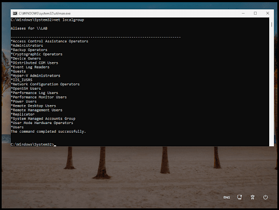Select the '*Administrators' line
Viewport: 279px width, 210px height.
coord(27,46)
